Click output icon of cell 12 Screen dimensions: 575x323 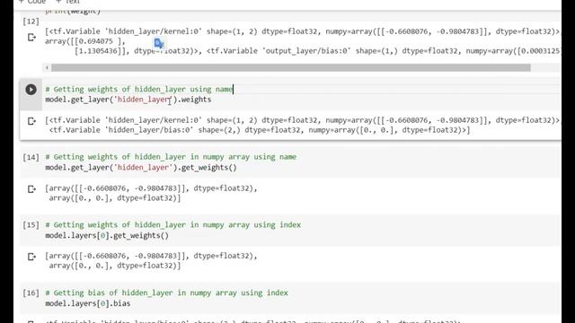pos(31,38)
